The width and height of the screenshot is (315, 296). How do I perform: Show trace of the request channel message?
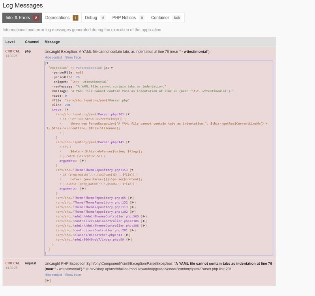click(x=73, y=275)
